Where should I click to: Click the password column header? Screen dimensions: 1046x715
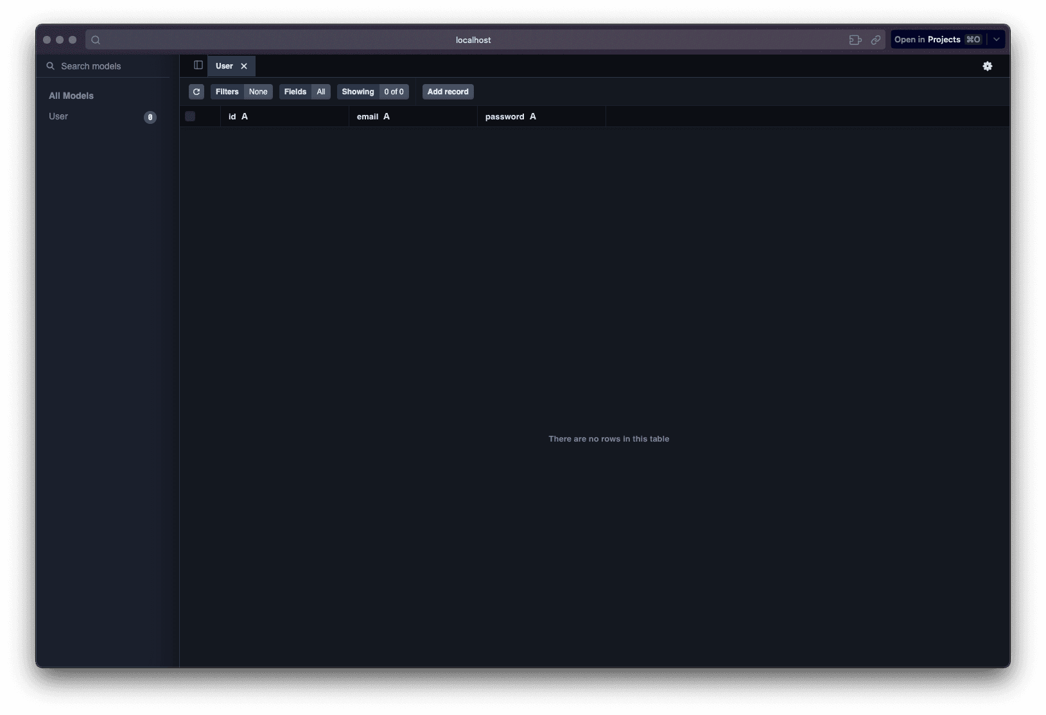[542, 116]
